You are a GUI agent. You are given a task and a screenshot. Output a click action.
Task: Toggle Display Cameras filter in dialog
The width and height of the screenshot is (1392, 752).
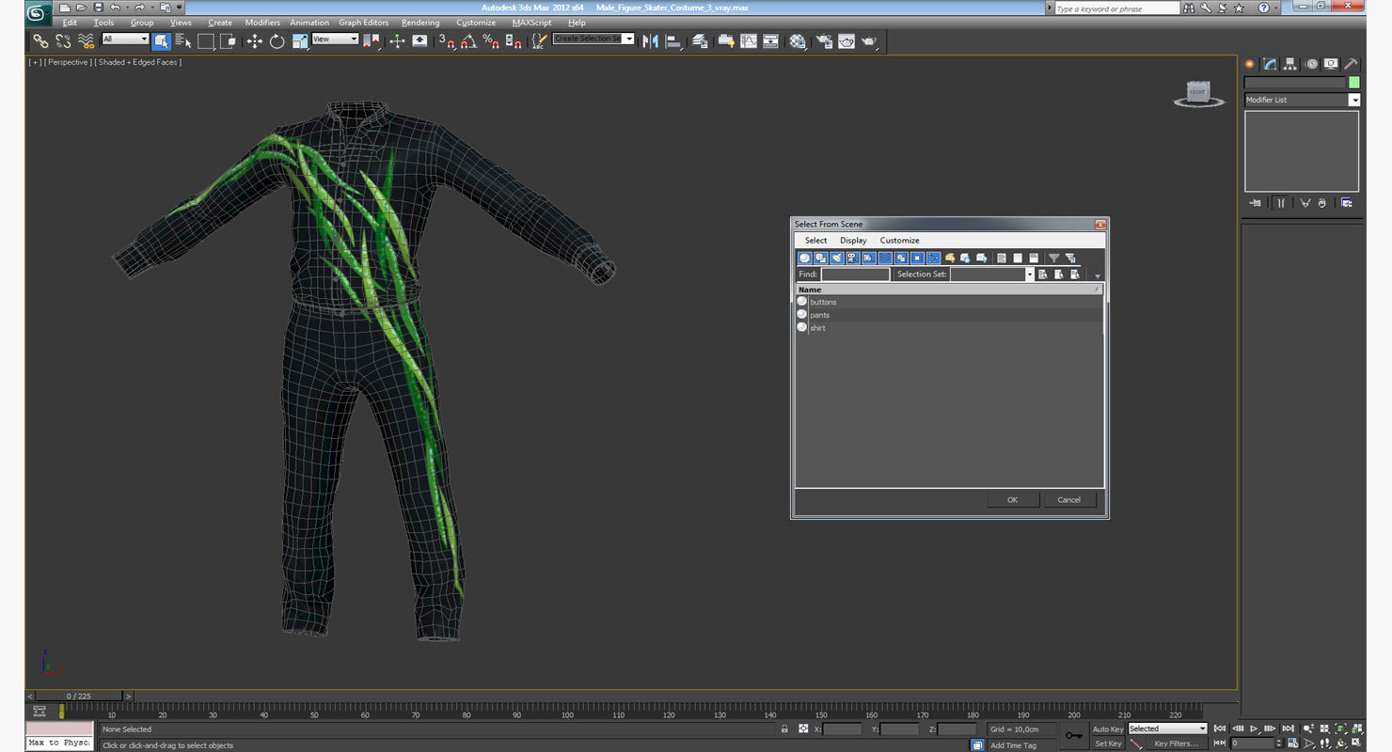852,258
